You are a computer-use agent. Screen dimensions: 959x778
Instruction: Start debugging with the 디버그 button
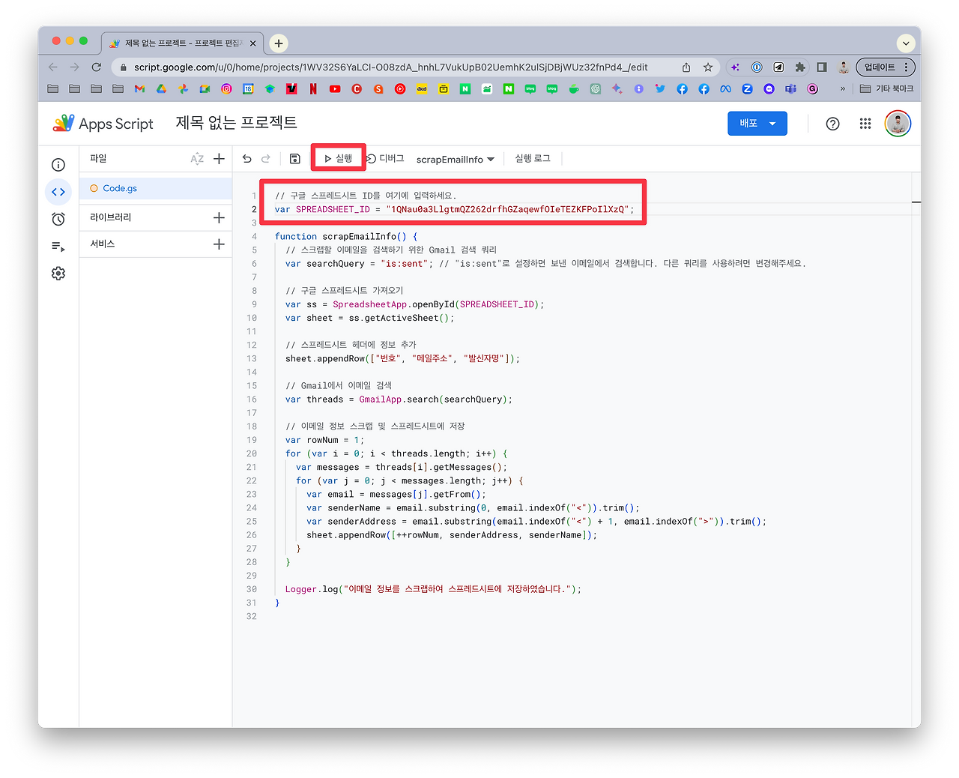(x=386, y=159)
